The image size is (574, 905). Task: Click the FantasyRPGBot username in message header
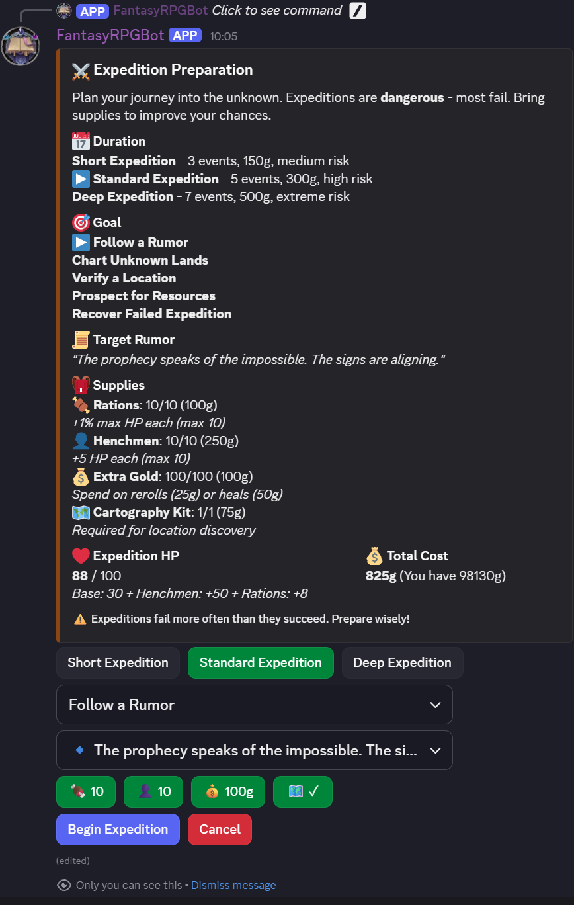(110, 36)
